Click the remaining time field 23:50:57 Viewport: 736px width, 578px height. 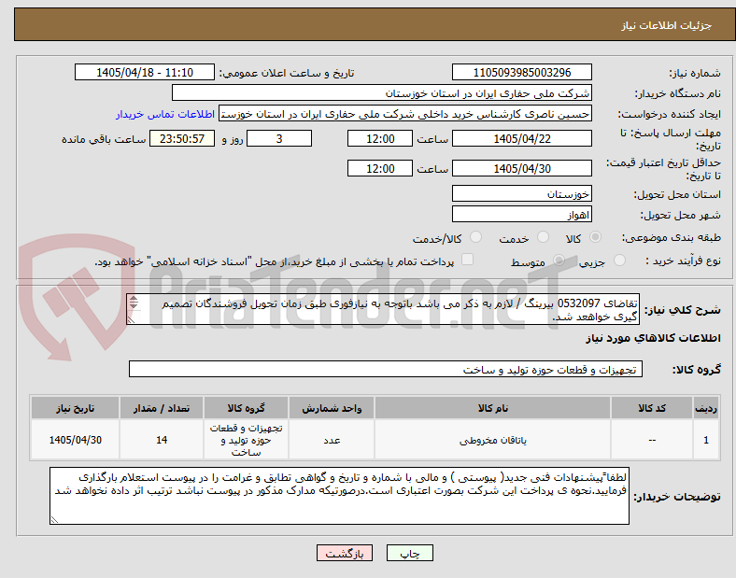(182, 139)
